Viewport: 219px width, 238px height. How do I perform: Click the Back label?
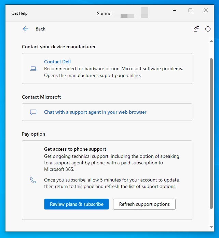pyautogui.click(x=40, y=29)
